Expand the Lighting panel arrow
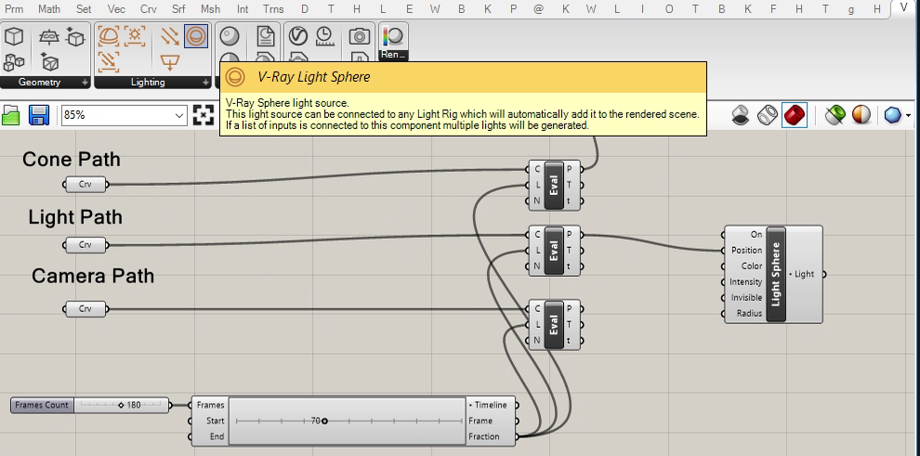920x456 pixels. coord(205,83)
